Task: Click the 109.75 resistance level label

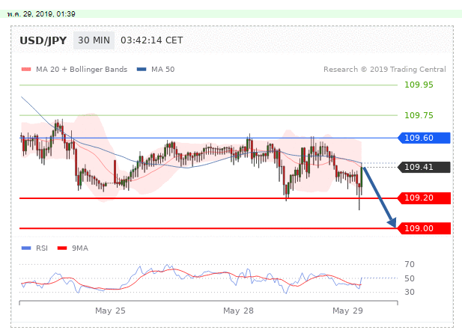Action: pyautogui.click(x=419, y=115)
